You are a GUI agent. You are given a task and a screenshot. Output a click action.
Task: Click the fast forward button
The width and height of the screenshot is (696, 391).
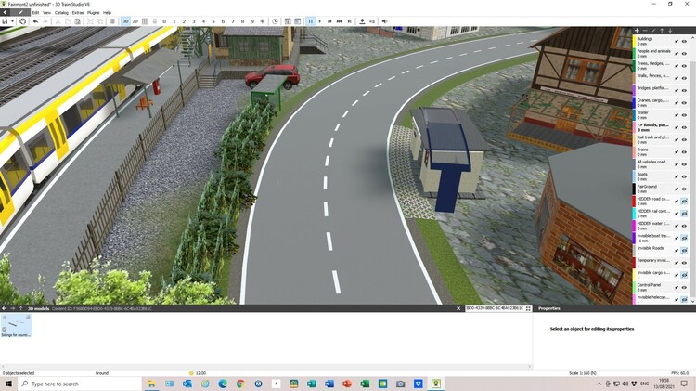(329, 21)
